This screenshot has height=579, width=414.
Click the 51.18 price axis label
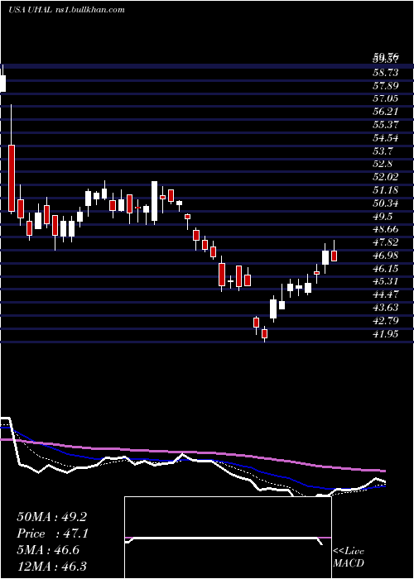[386, 189]
